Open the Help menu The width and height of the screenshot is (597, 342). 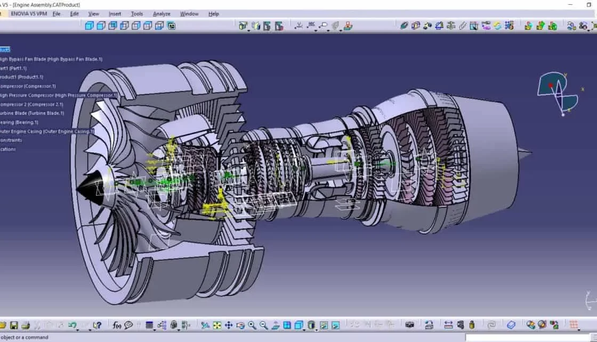pyautogui.click(x=214, y=14)
